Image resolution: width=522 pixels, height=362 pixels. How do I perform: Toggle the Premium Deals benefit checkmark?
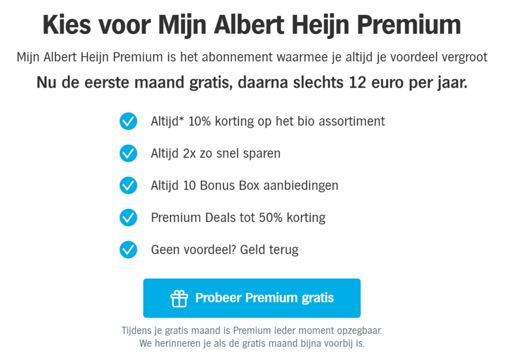[128, 218]
